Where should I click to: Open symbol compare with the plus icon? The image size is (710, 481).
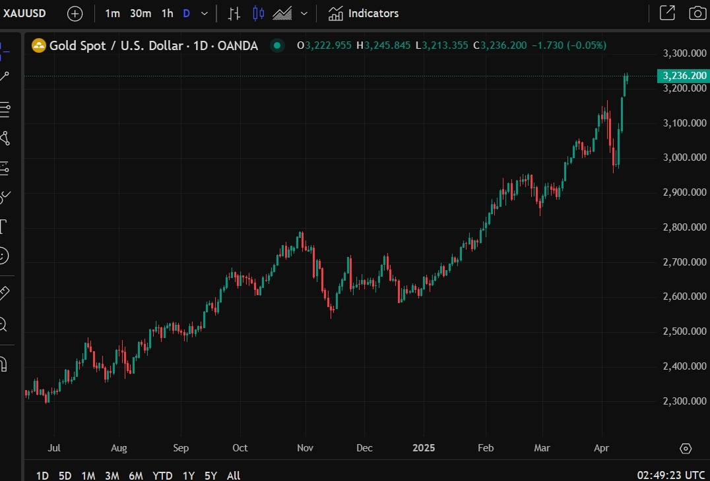pos(74,13)
